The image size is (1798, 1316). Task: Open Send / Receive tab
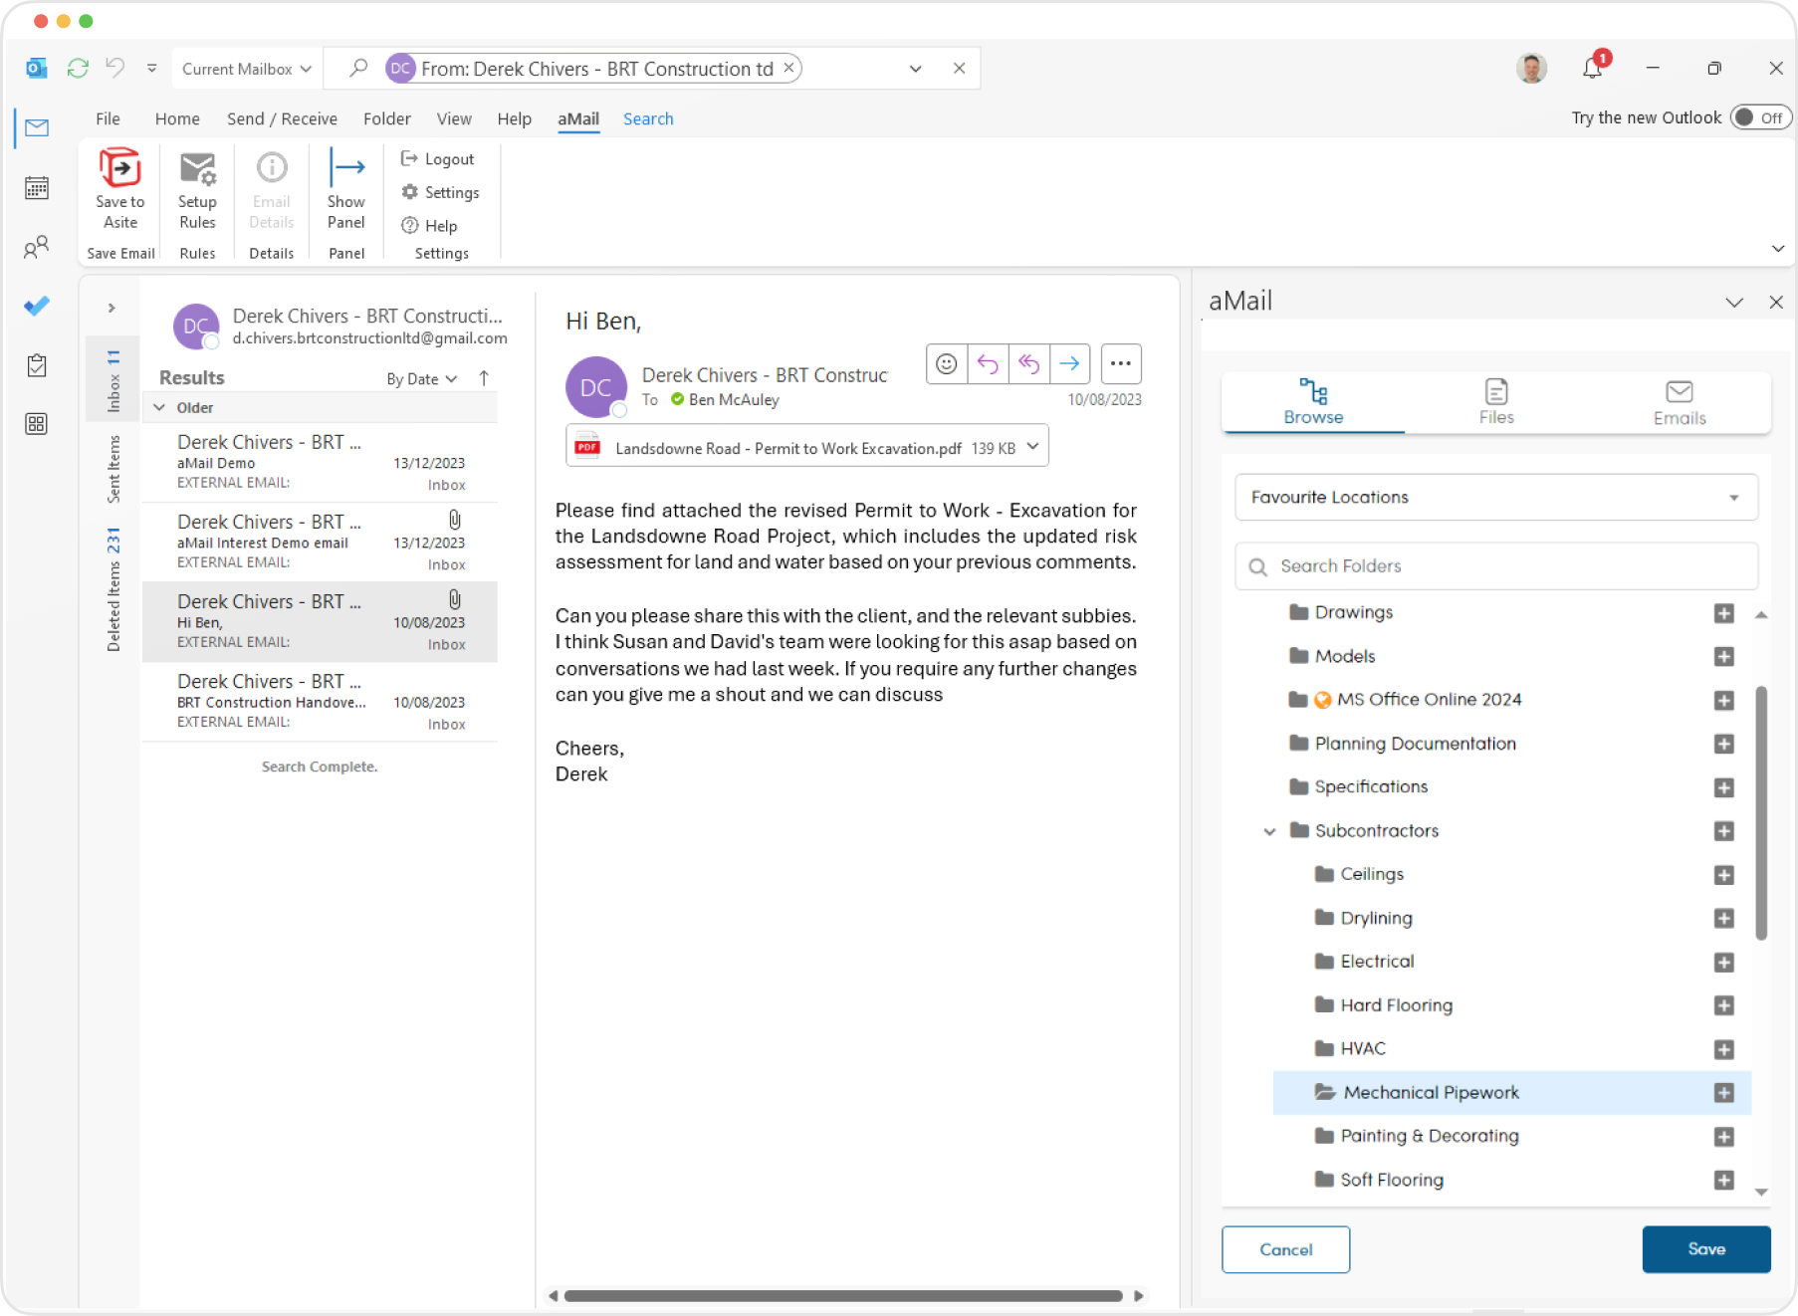tap(282, 118)
